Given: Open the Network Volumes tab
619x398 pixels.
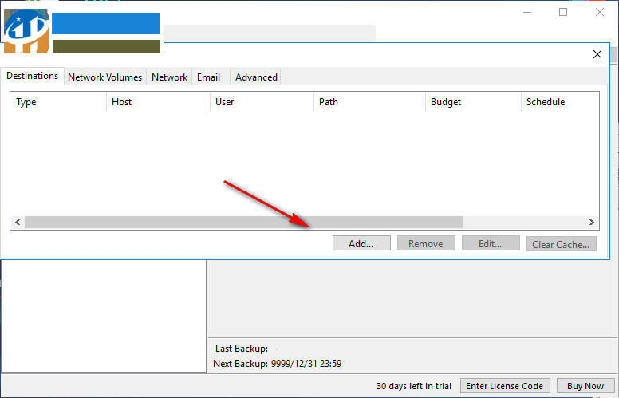Looking at the screenshot, I should [105, 77].
